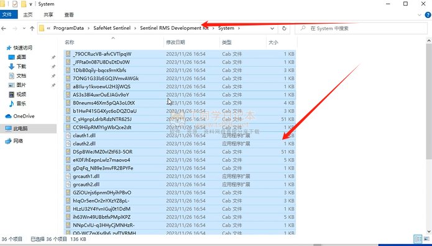Click the Up one level arrow icon
Viewport: 432px width, 246px height.
pyautogui.click(x=32, y=29)
